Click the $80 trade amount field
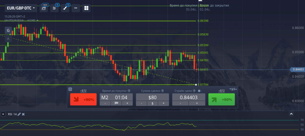 tap(152, 97)
